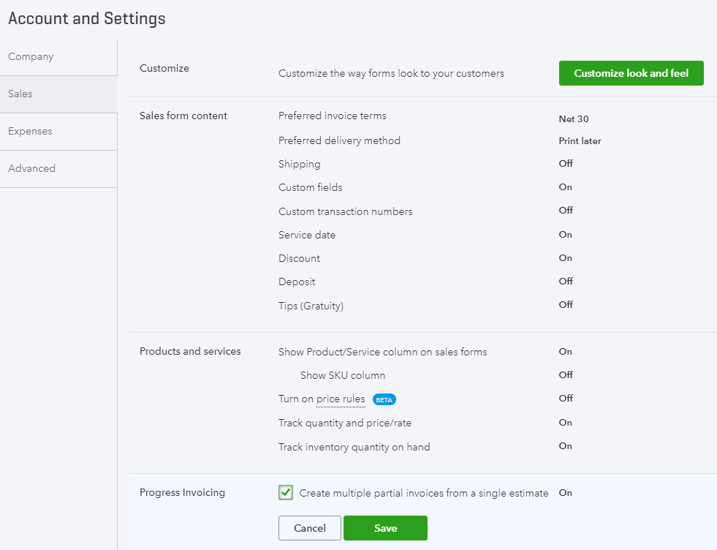Switch to the Expenses tab
Viewport: 717px width, 550px height.
click(x=58, y=132)
